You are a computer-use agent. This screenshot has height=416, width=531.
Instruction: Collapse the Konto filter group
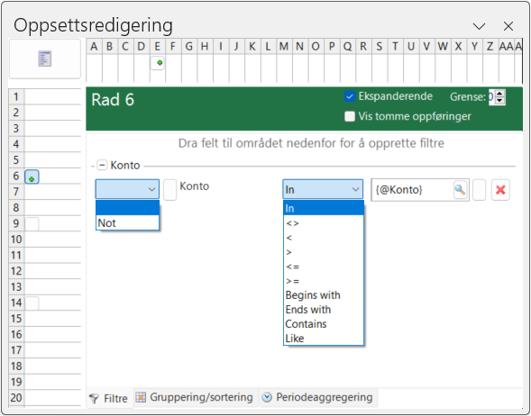pyautogui.click(x=102, y=165)
